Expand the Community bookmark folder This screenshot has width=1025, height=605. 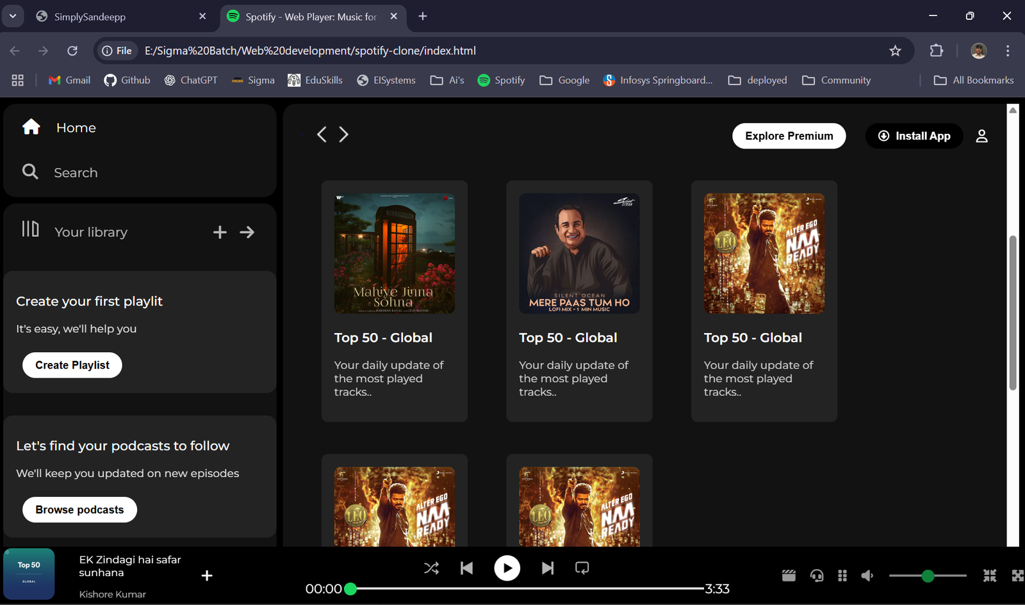click(x=837, y=80)
